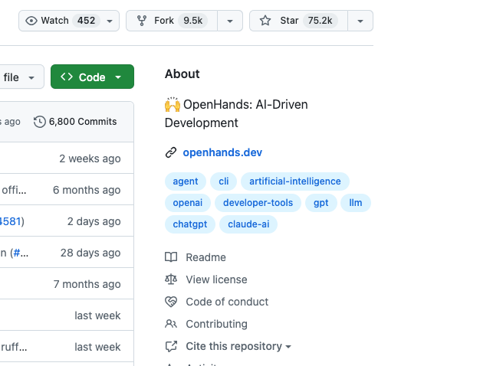This screenshot has height=366, width=480.
Task: Click the '2 days ago' timestamp
Action: coord(94,221)
